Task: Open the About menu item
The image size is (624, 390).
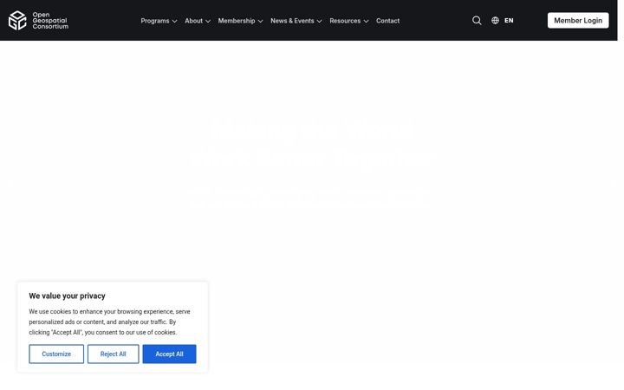Action: pyautogui.click(x=193, y=21)
